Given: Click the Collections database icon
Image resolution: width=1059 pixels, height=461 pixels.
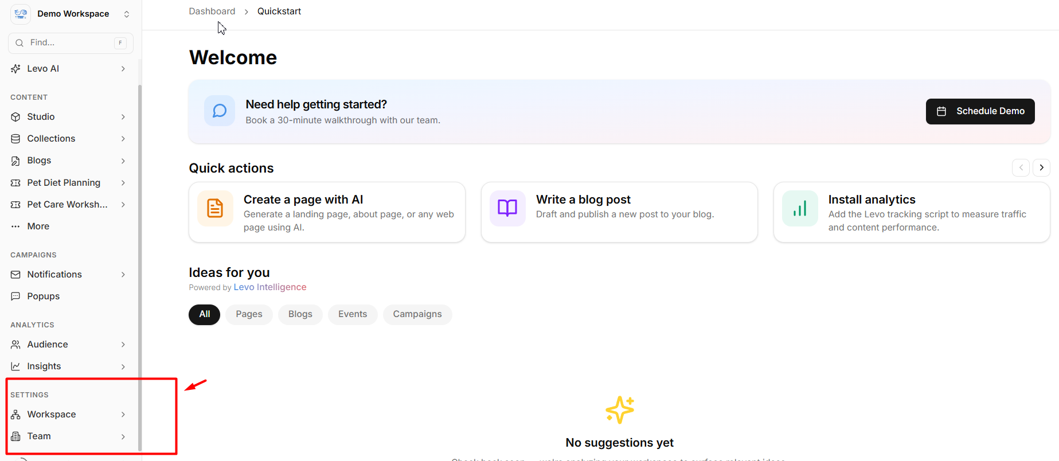Looking at the screenshot, I should (x=15, y=139).
